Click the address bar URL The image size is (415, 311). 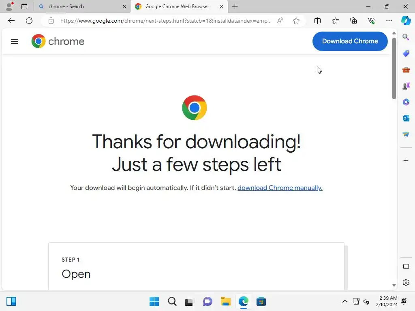[166, 21]
